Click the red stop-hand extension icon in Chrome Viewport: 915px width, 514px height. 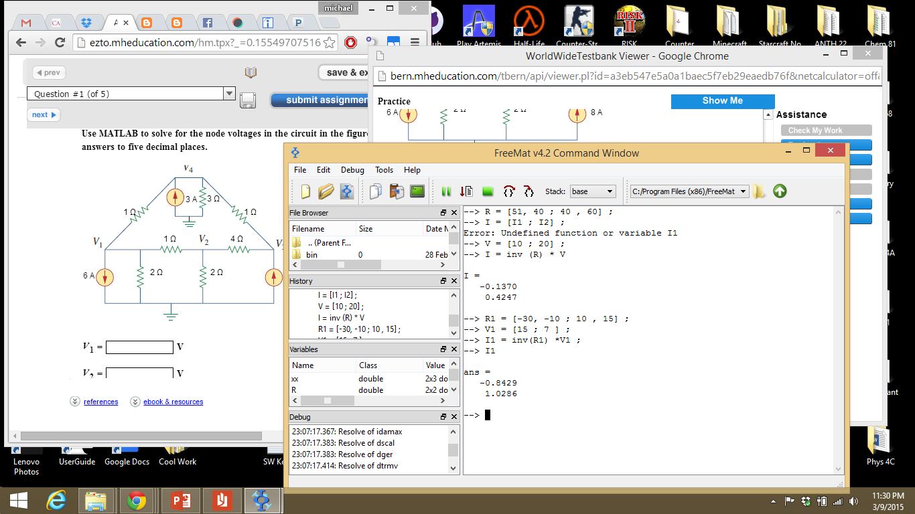(x=350, y=42)
